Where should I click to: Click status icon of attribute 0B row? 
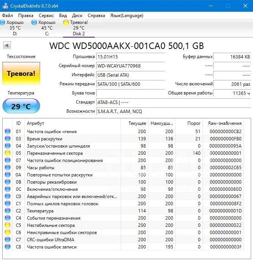point(8,182)
